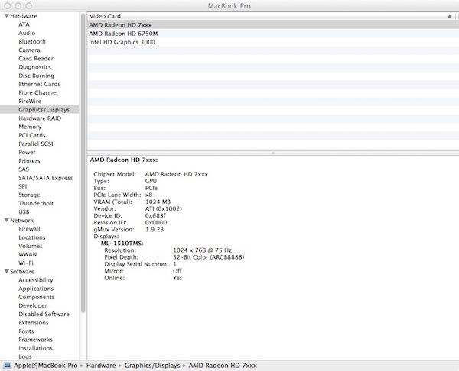Viewport: 459px width, 371px height.
Task: Click the Device ID value 0x683f
Action: pyautogui.click(x=155, y=215)
